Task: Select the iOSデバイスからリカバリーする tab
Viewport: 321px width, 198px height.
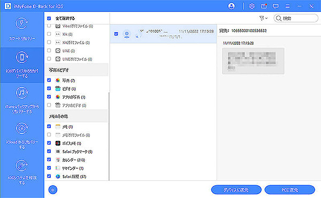Action: click(x=22, y=65)
